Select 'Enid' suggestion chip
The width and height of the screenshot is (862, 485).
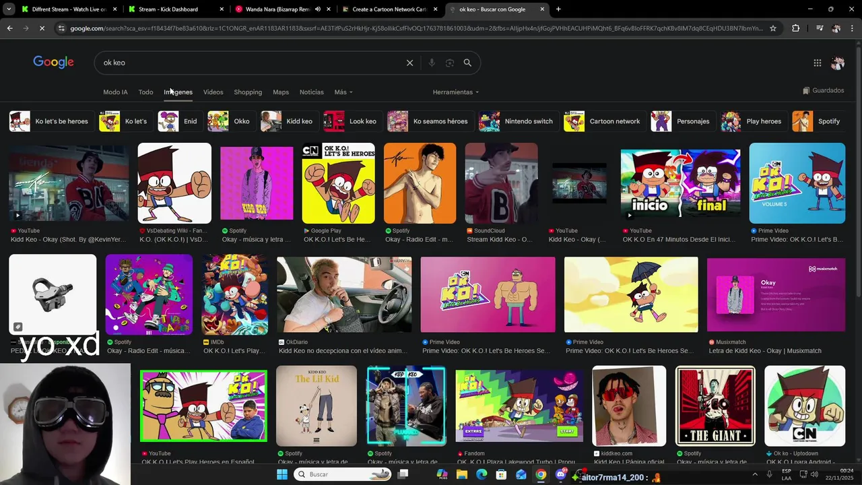pyautogui.click(x=179, y=121)
